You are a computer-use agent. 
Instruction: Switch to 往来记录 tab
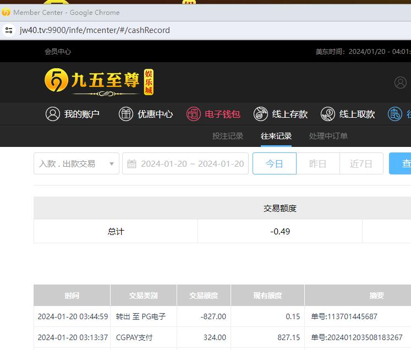point(276,136)
